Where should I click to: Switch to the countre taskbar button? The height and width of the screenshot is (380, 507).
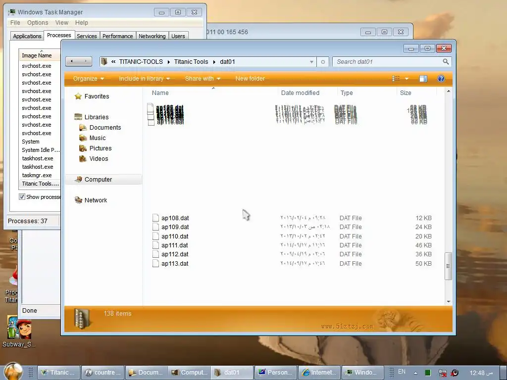pos(102,372)
